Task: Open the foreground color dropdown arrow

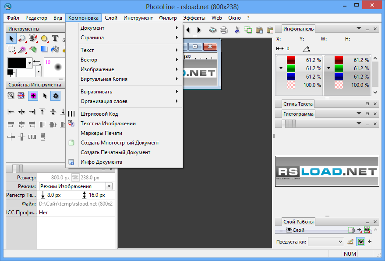Action: [x=30, y=63]
